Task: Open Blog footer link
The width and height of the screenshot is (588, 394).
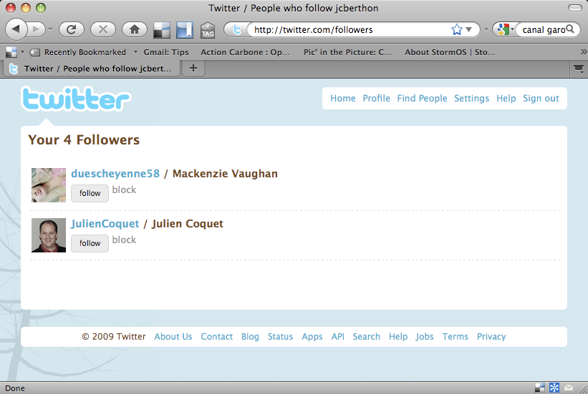Action: point(250,337)
